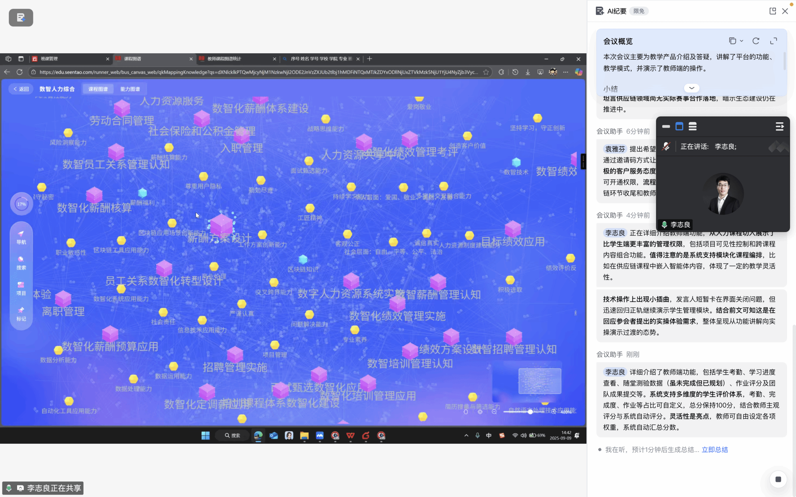This screenshot has height=497, width=796.
Task: Pop out the AI纪要 panel window
Action: click(x=773, y=11)
